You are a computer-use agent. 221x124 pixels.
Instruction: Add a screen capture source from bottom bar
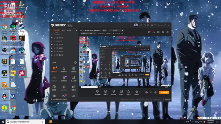click(x=98, y=93)
